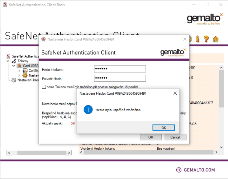The image size is (228, 179).
Task: Focus the Potvrdit Heslo field
Action: pos(120,78)
